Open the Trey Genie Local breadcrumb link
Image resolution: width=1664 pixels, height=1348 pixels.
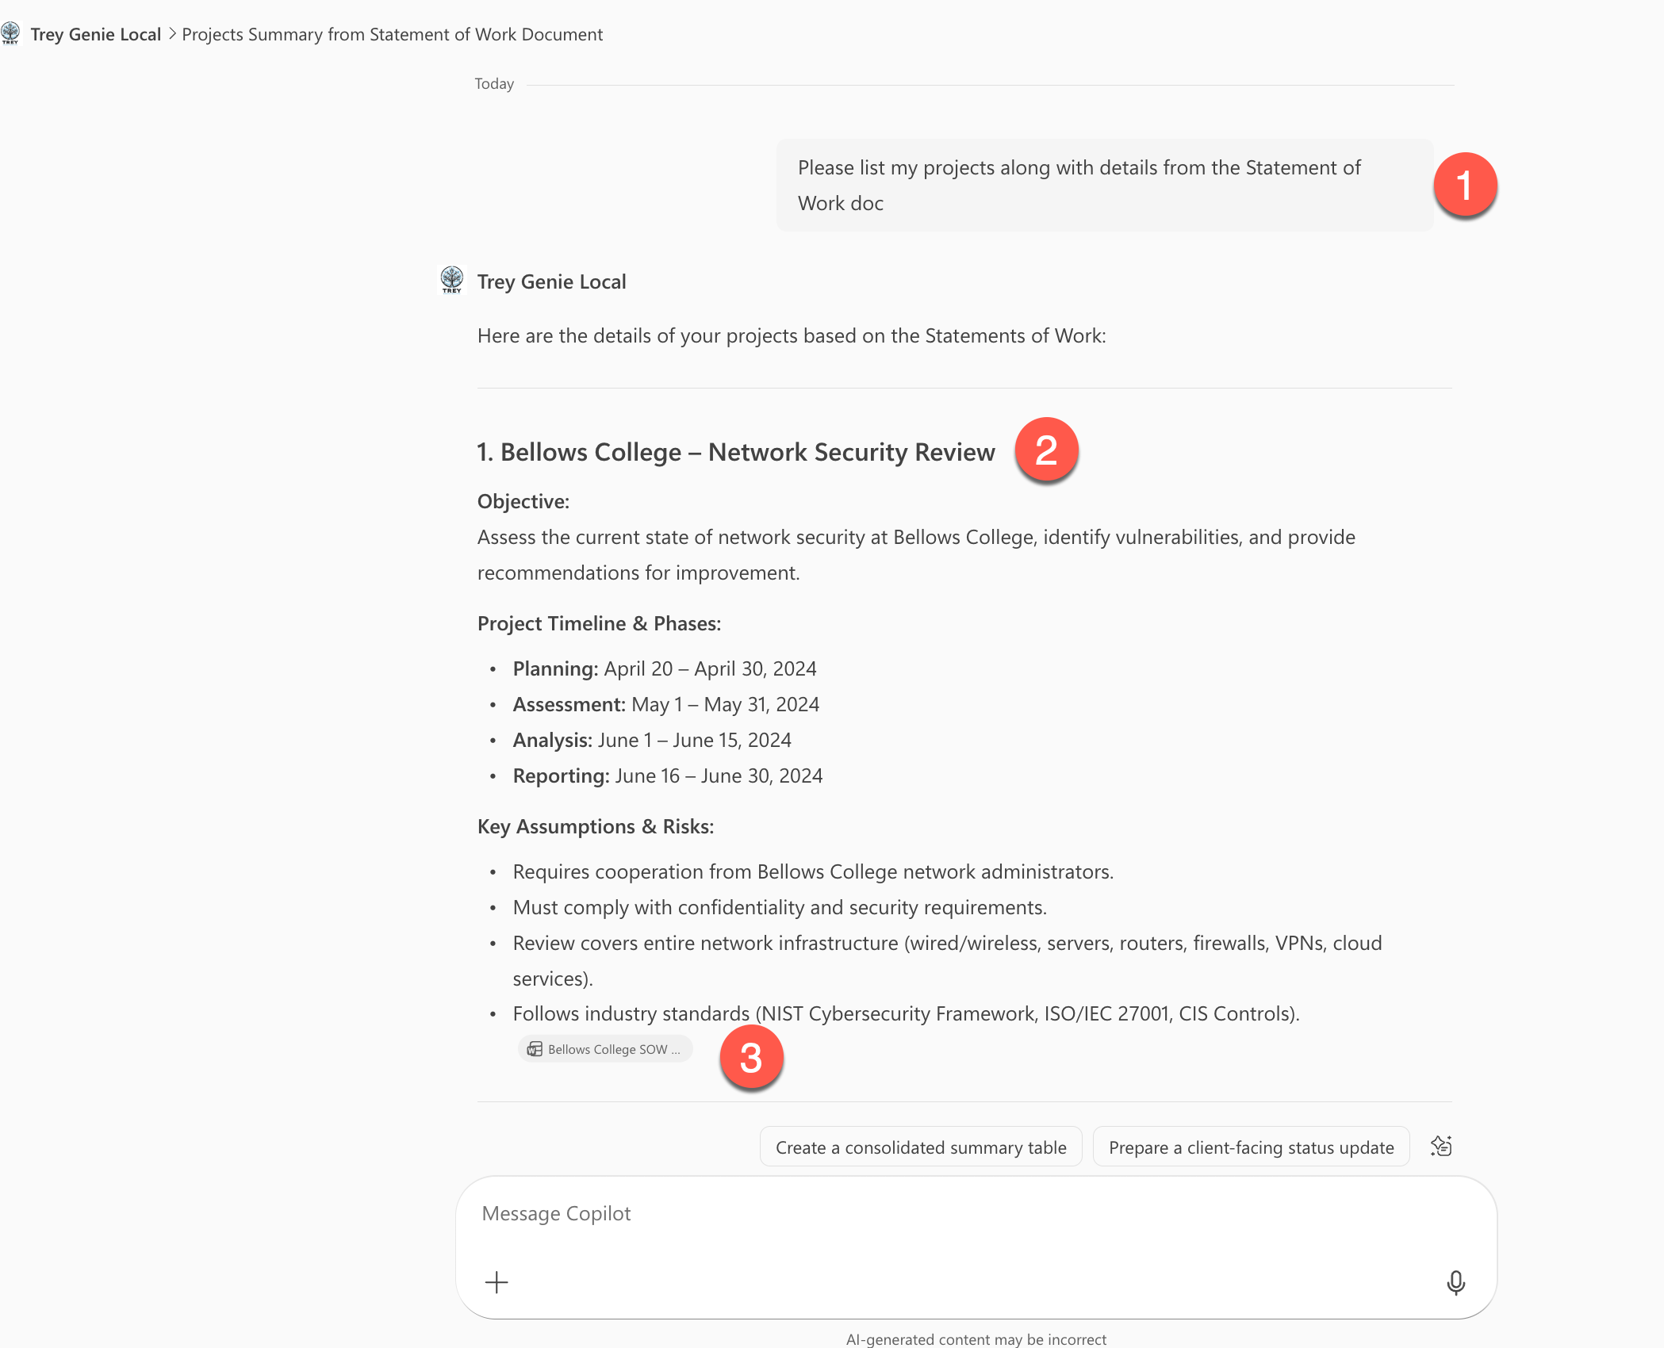click(95, 33)
